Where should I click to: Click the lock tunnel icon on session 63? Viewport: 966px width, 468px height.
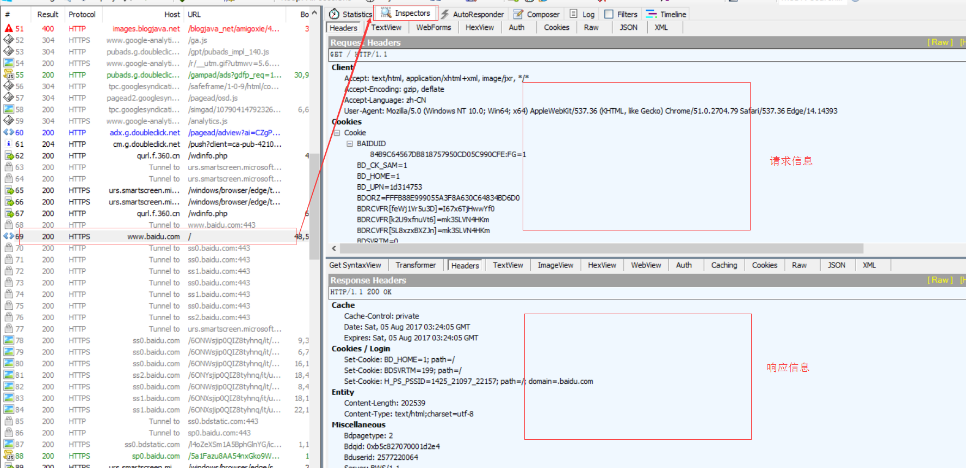(x=9, y=167)
